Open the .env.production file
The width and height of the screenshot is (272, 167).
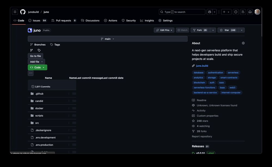click(44, 145)
